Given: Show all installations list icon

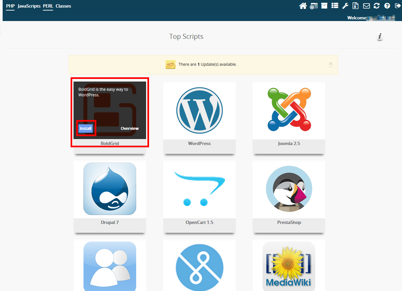Looking at the screenshot, I should click(335, 6).
